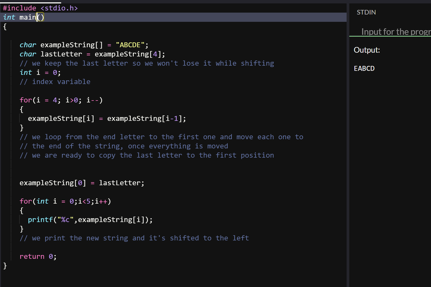Viewport: 431px width, 287px height.
Task: Click the comment about keeping the last letter
Action: click(147, 63)
